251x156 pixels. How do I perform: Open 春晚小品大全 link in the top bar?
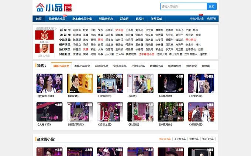(197, 18)
